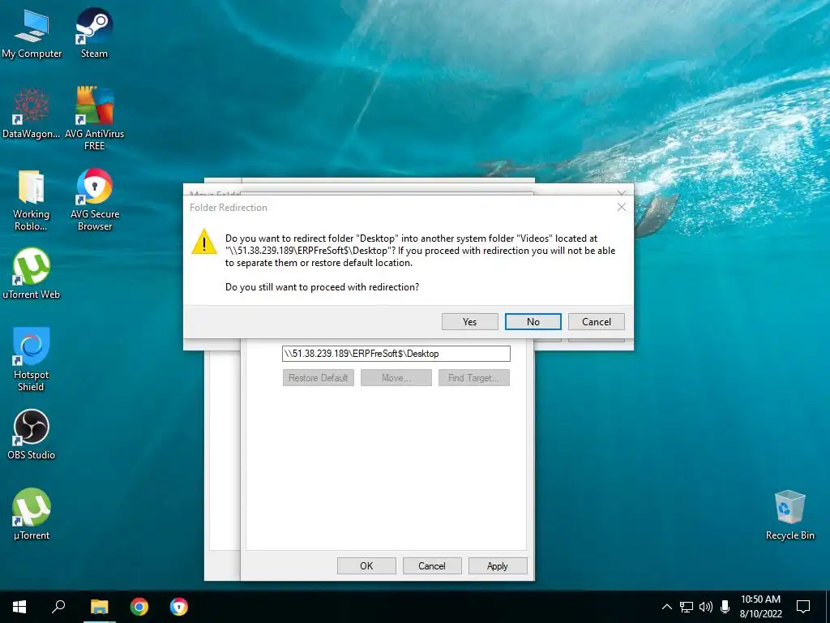Click the 'Do you still want to proceed' text
Image resolution: width=830 pixels, height=623 pixels.
click(x=322, y=287)
